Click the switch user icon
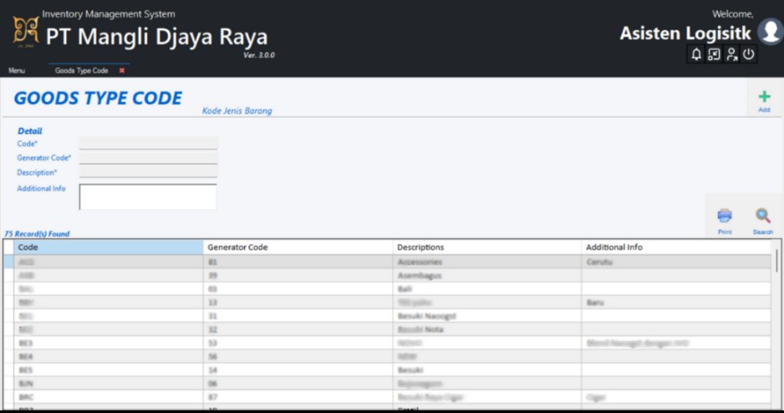The image size is (784, 413). coord(732,55)
